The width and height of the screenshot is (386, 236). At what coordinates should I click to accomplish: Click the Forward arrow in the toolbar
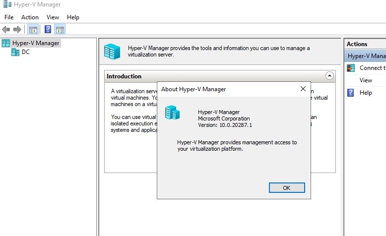point(17,29)
